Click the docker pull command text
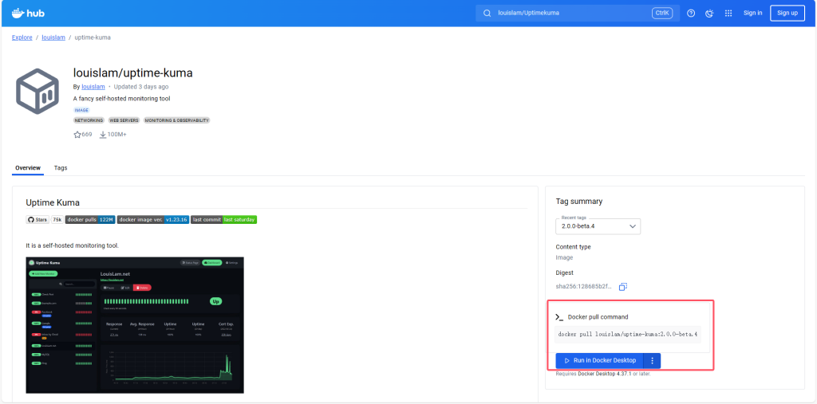 click(x=628, y=334)
